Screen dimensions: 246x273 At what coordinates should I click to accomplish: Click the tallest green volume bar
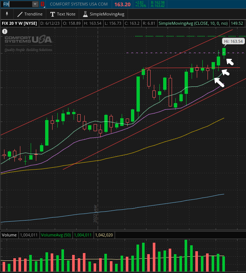click(186, 256)
